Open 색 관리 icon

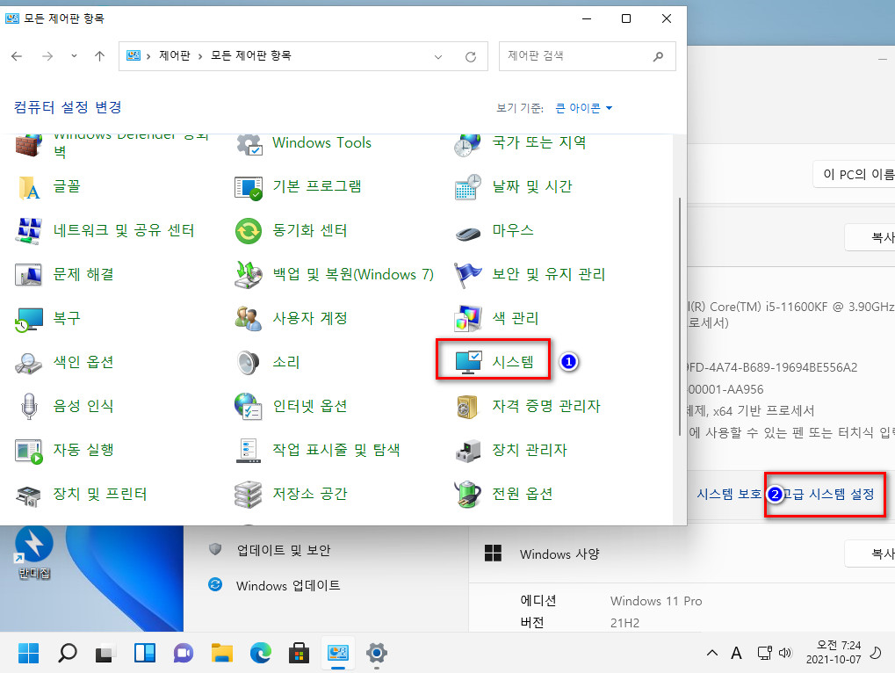pos(468,318)
